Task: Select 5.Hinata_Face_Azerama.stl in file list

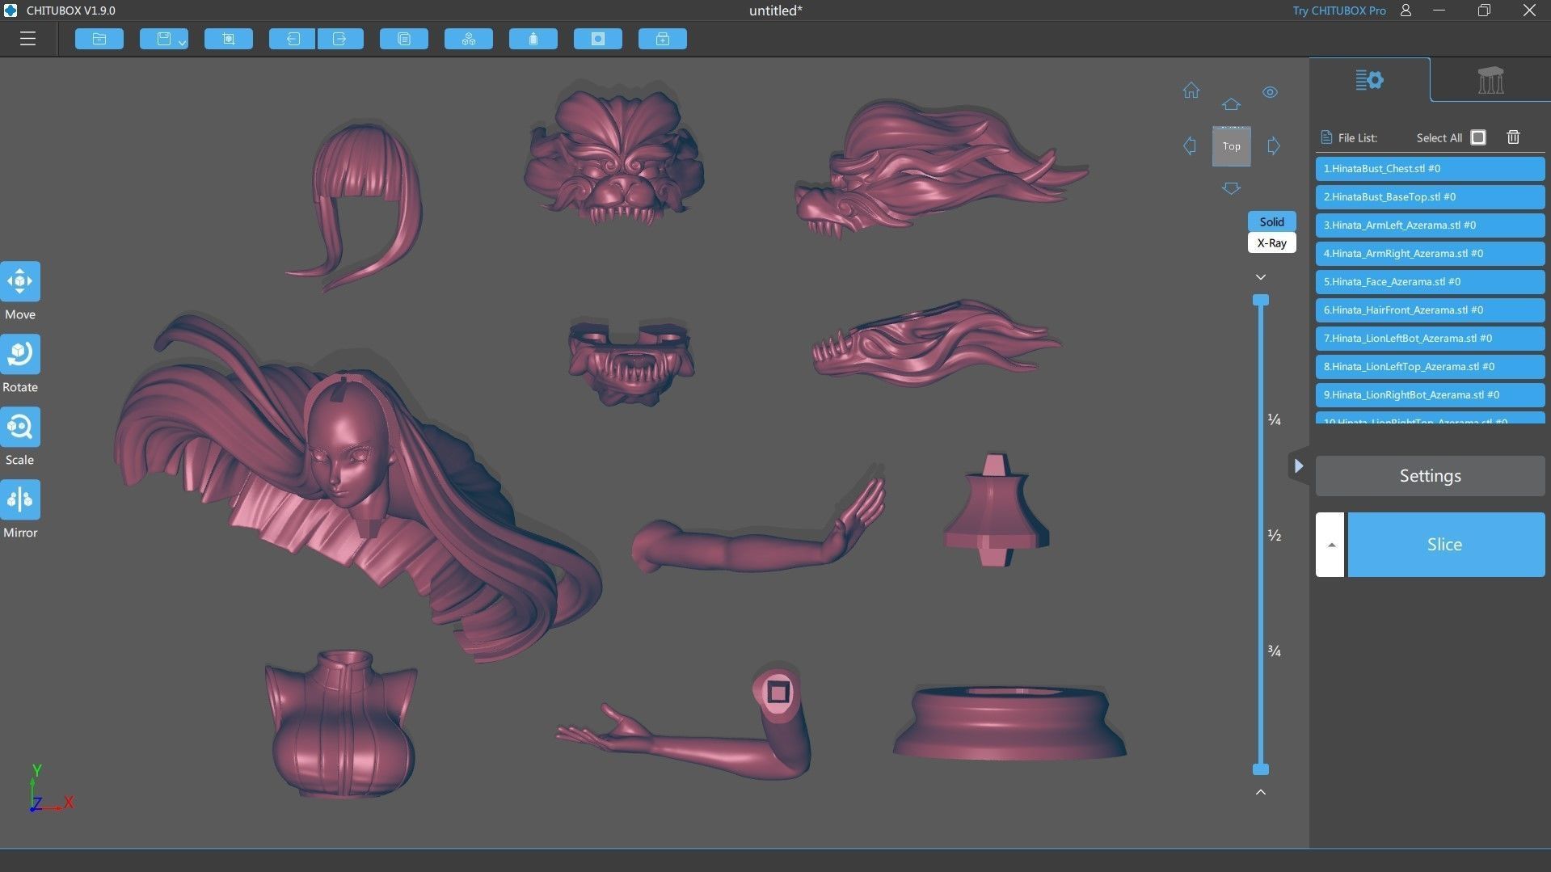Action: click(x=1430, y=282)
